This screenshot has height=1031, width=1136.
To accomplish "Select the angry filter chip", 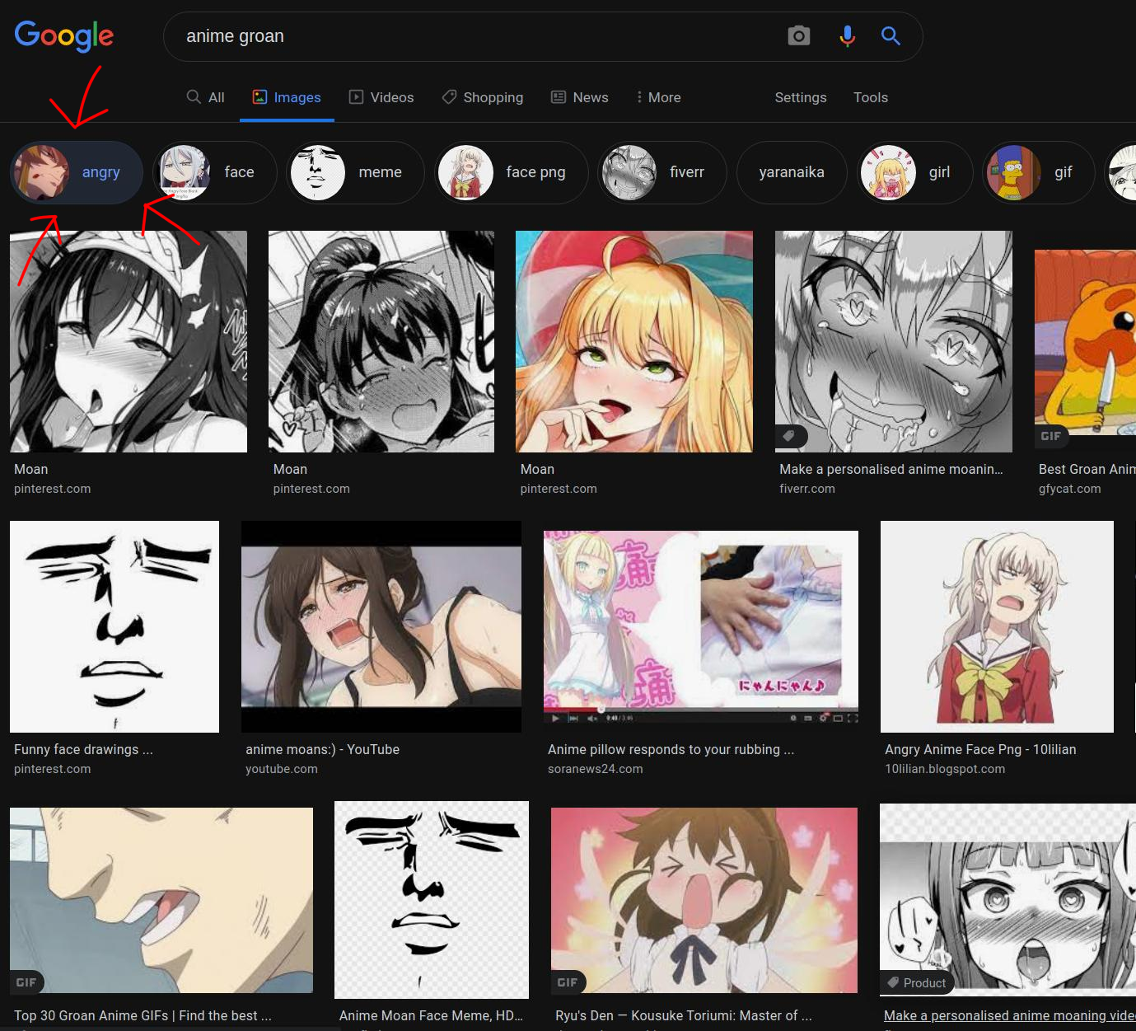I will (77, 172).
